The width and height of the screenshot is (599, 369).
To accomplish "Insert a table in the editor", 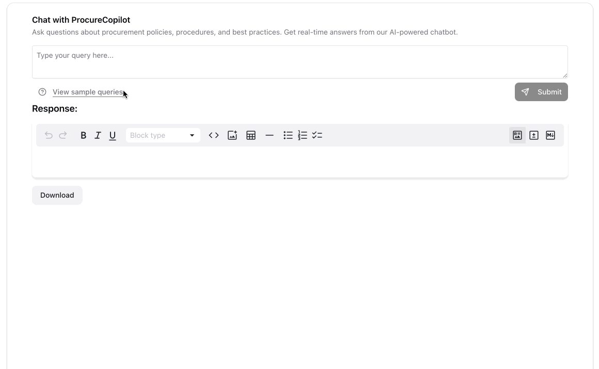I will (251, 135).
